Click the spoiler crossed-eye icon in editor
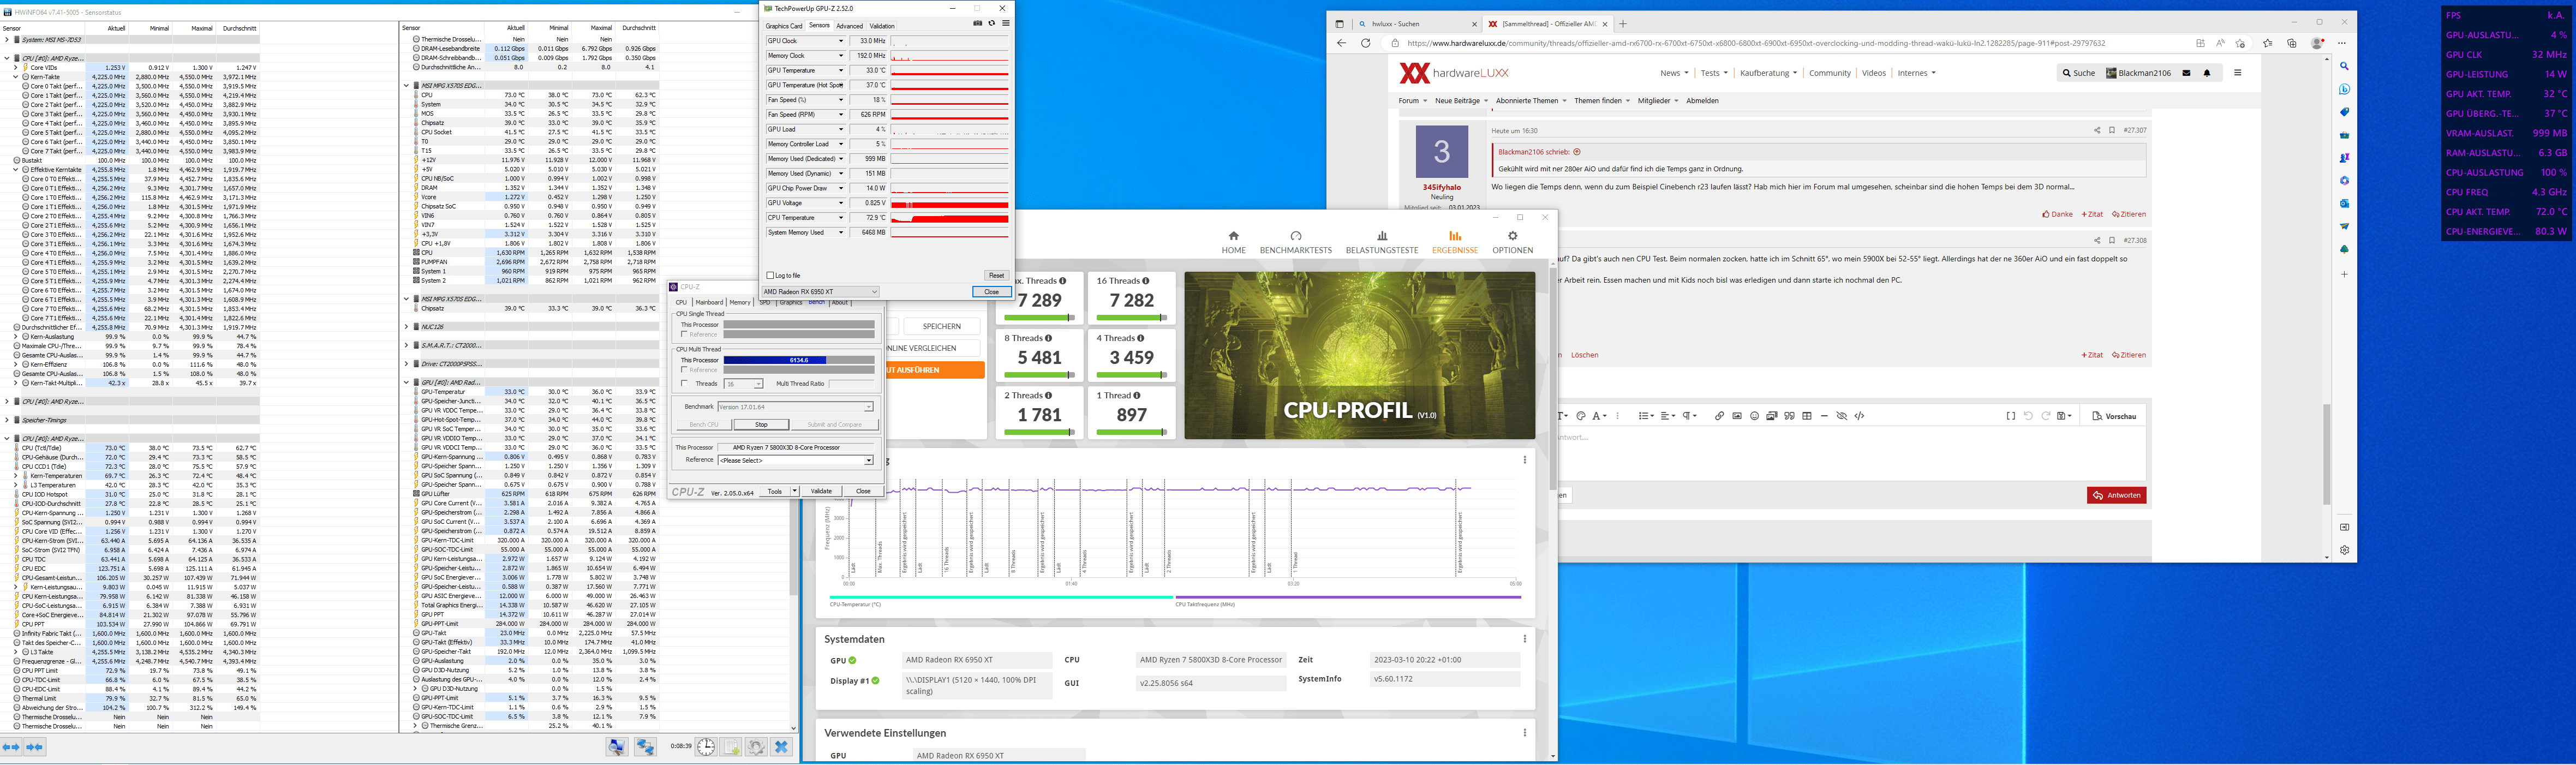 click(x=1841, y=416)
